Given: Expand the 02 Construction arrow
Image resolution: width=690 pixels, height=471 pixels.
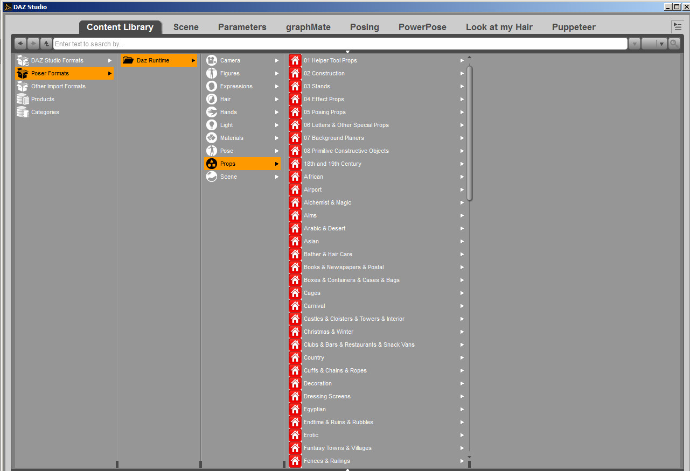Looking at the screenshot, I should [x=462, y=73].
